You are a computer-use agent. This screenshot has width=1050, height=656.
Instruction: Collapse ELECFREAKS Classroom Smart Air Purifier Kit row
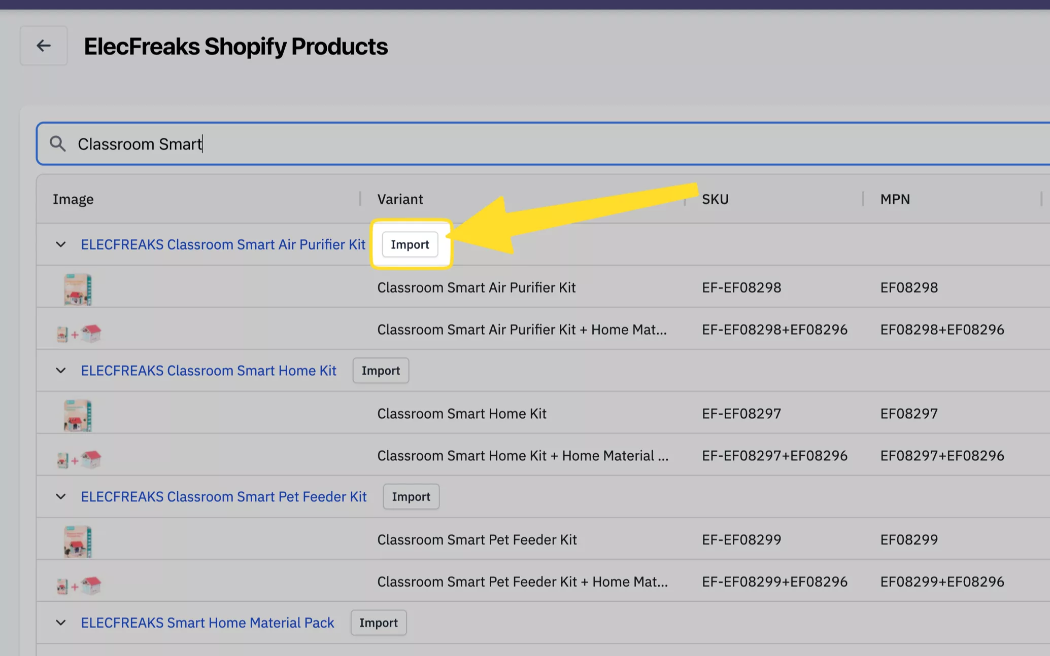(61, 244)
